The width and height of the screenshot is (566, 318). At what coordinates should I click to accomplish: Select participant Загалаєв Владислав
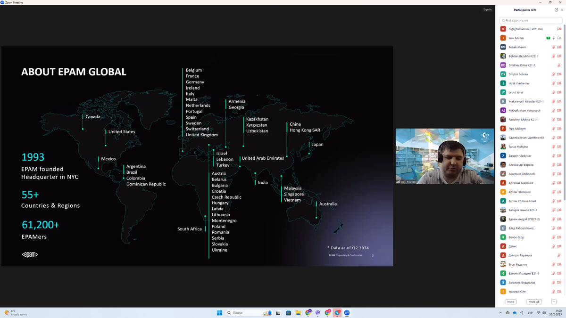click(x=531, y=283)
